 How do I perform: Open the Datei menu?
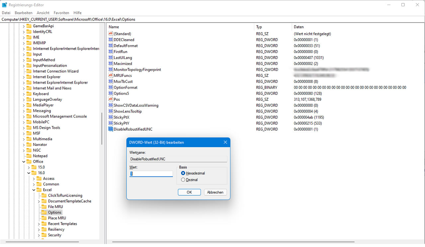tap(6, 13)
